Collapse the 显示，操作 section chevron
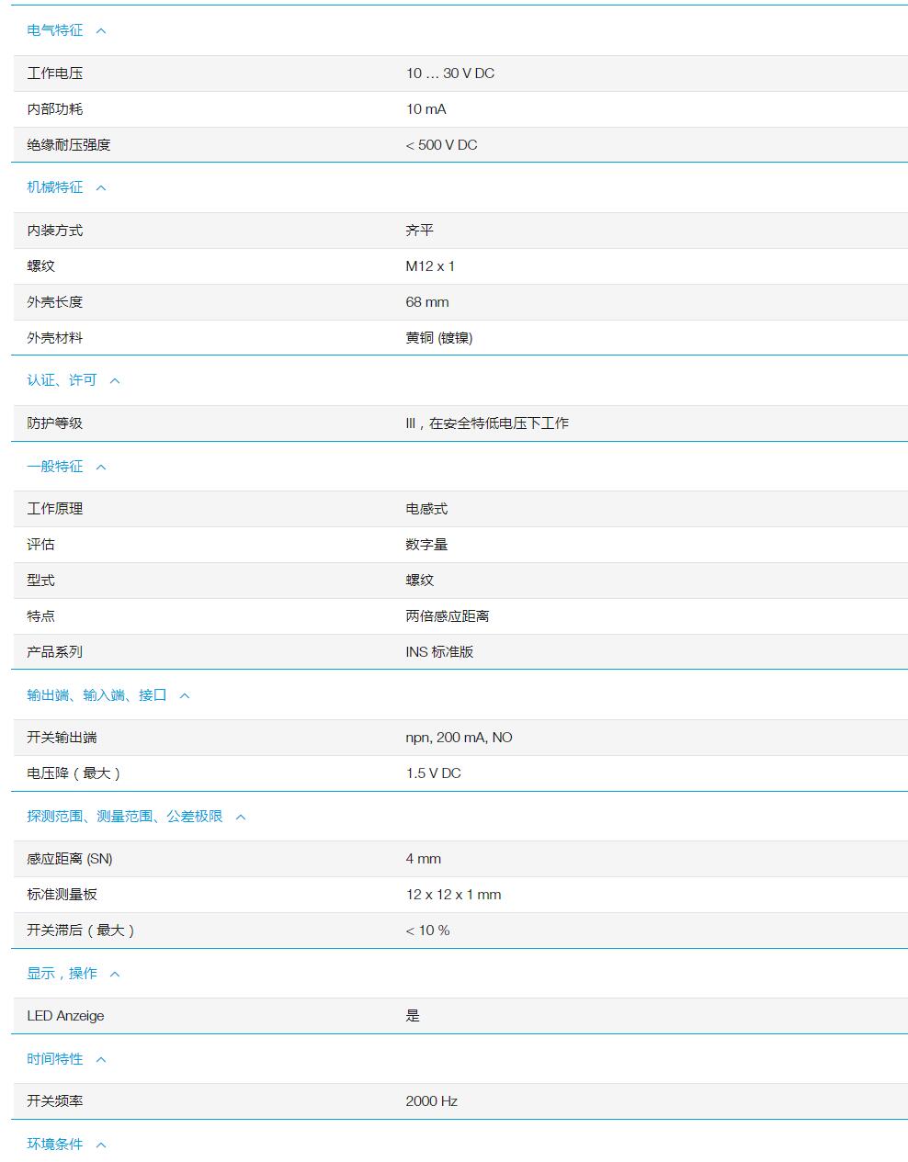The image size is (908, 1162). pyautogui.click(x=115, y=974)
